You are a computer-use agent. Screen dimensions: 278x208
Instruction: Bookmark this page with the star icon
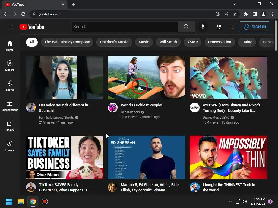(x=235, y=14)
